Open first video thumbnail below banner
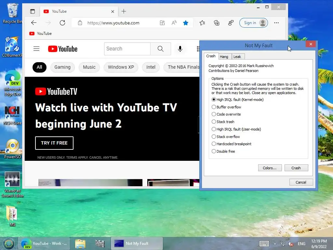Screen dimensions: 333x250 click(x=90, y=183)
